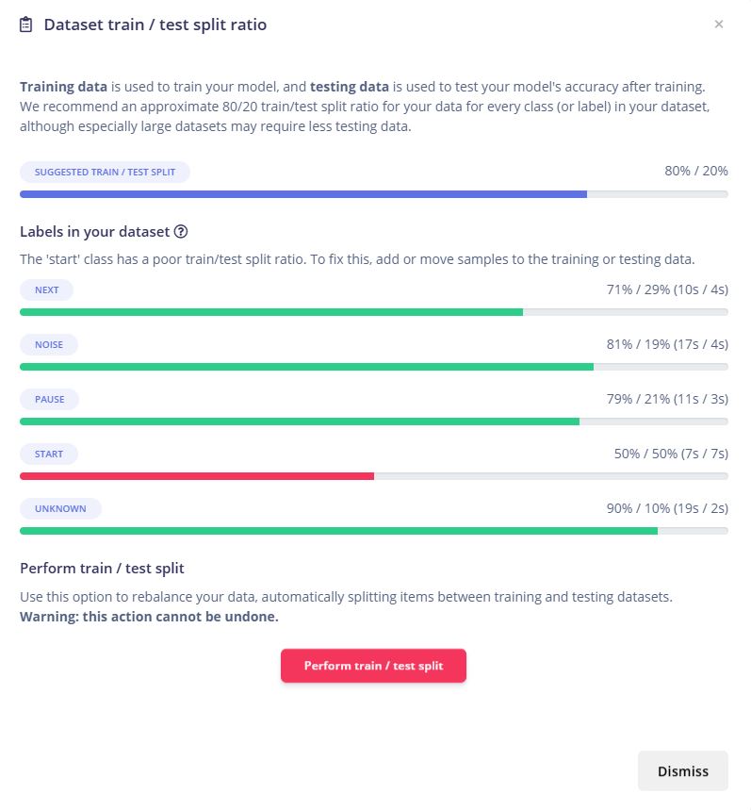Image resolution: width=751 pixels, height=810 pixels.
Task: Select the UNKNOWN label badge
Action: click(x=60, y=509)
